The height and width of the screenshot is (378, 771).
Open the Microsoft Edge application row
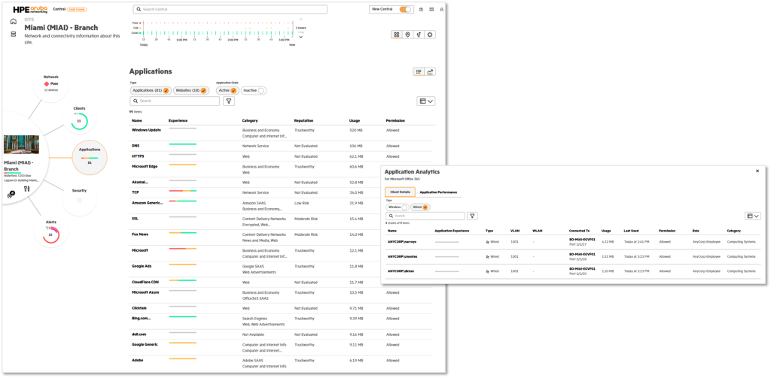pyautogui.click(x=282, y=169)
